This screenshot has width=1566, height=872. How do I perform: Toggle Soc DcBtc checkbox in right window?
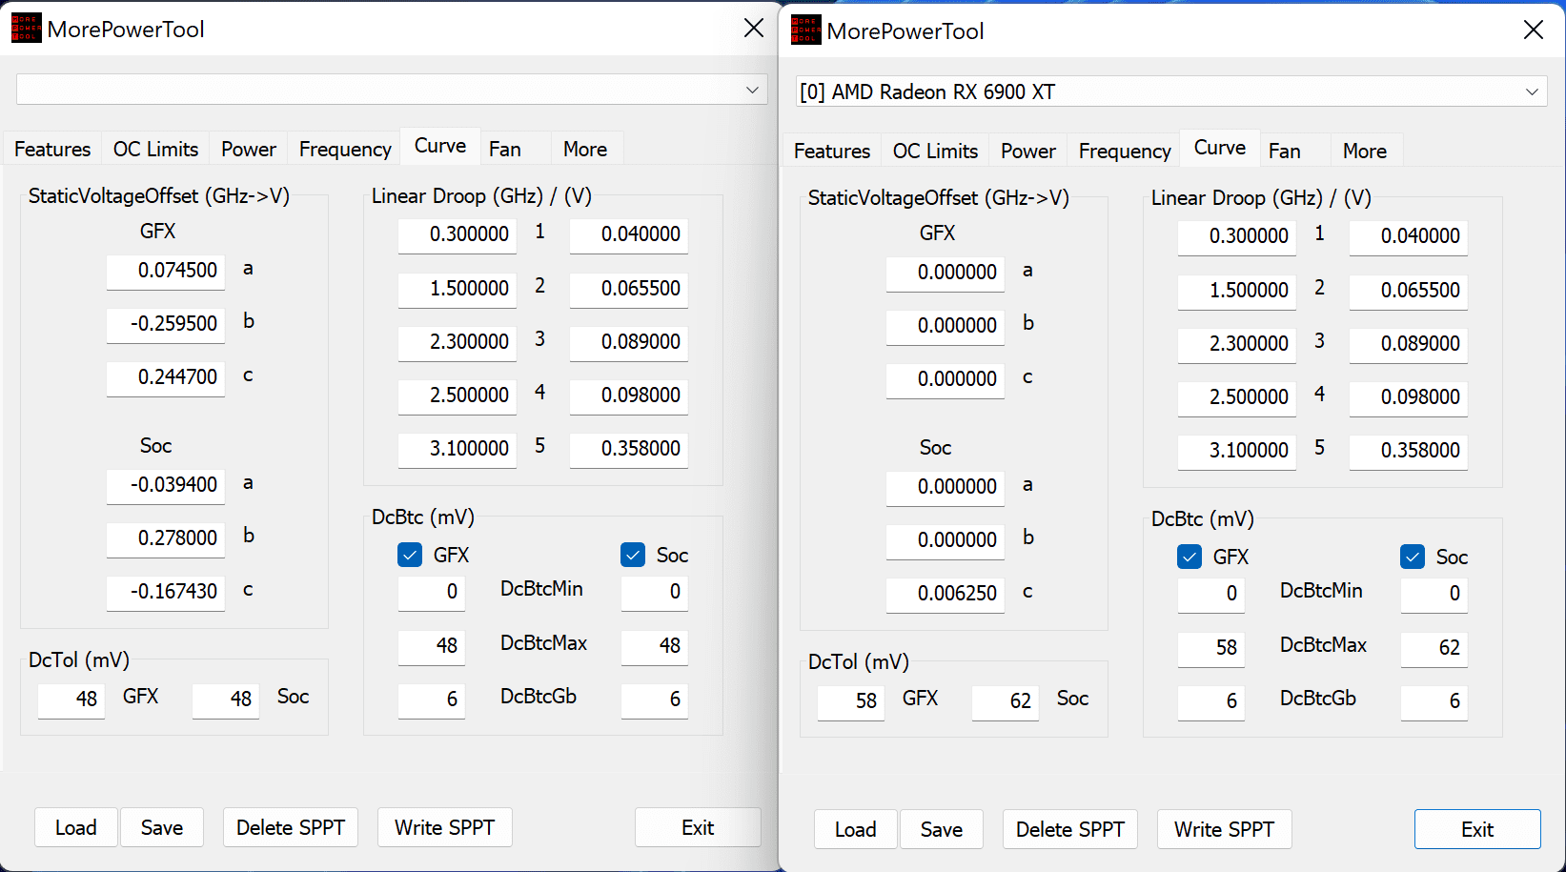pos(1413,557)
